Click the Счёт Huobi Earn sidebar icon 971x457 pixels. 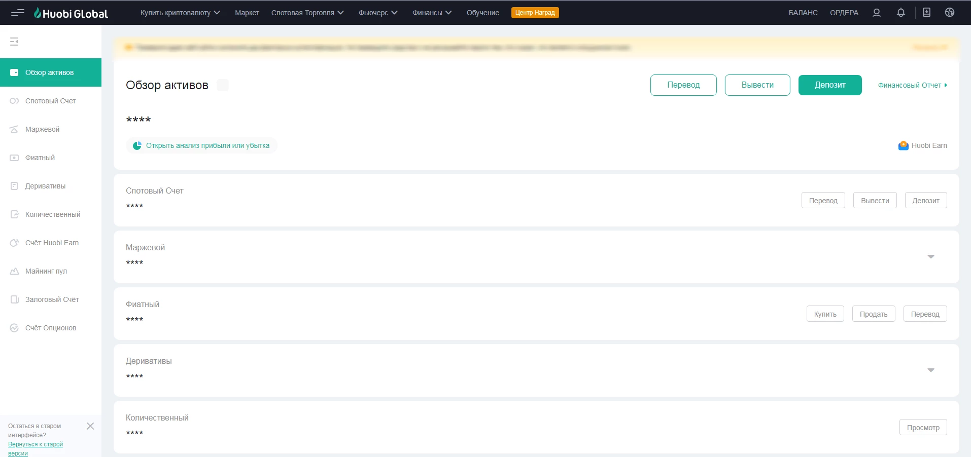tap(14, 243)
